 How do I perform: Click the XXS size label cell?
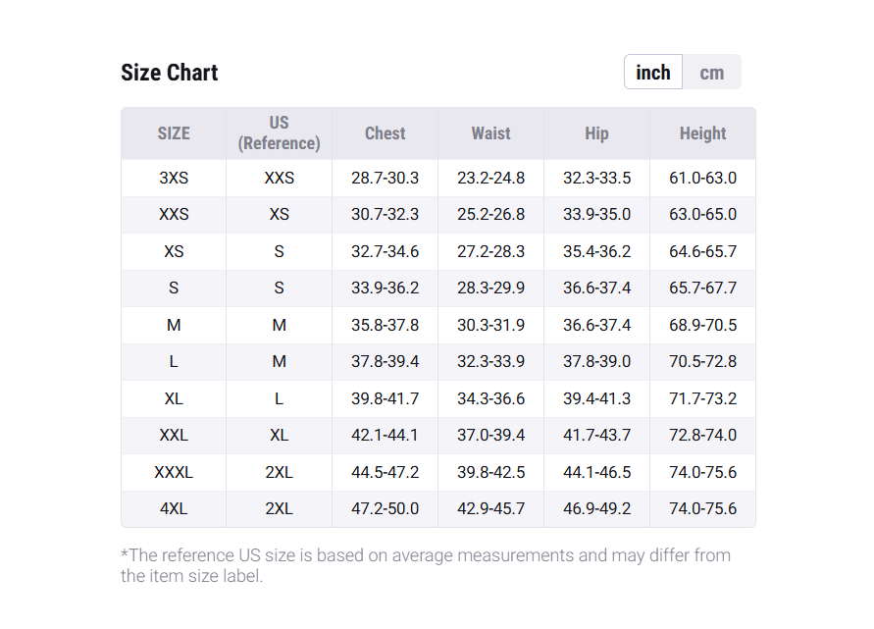point(174,215)
